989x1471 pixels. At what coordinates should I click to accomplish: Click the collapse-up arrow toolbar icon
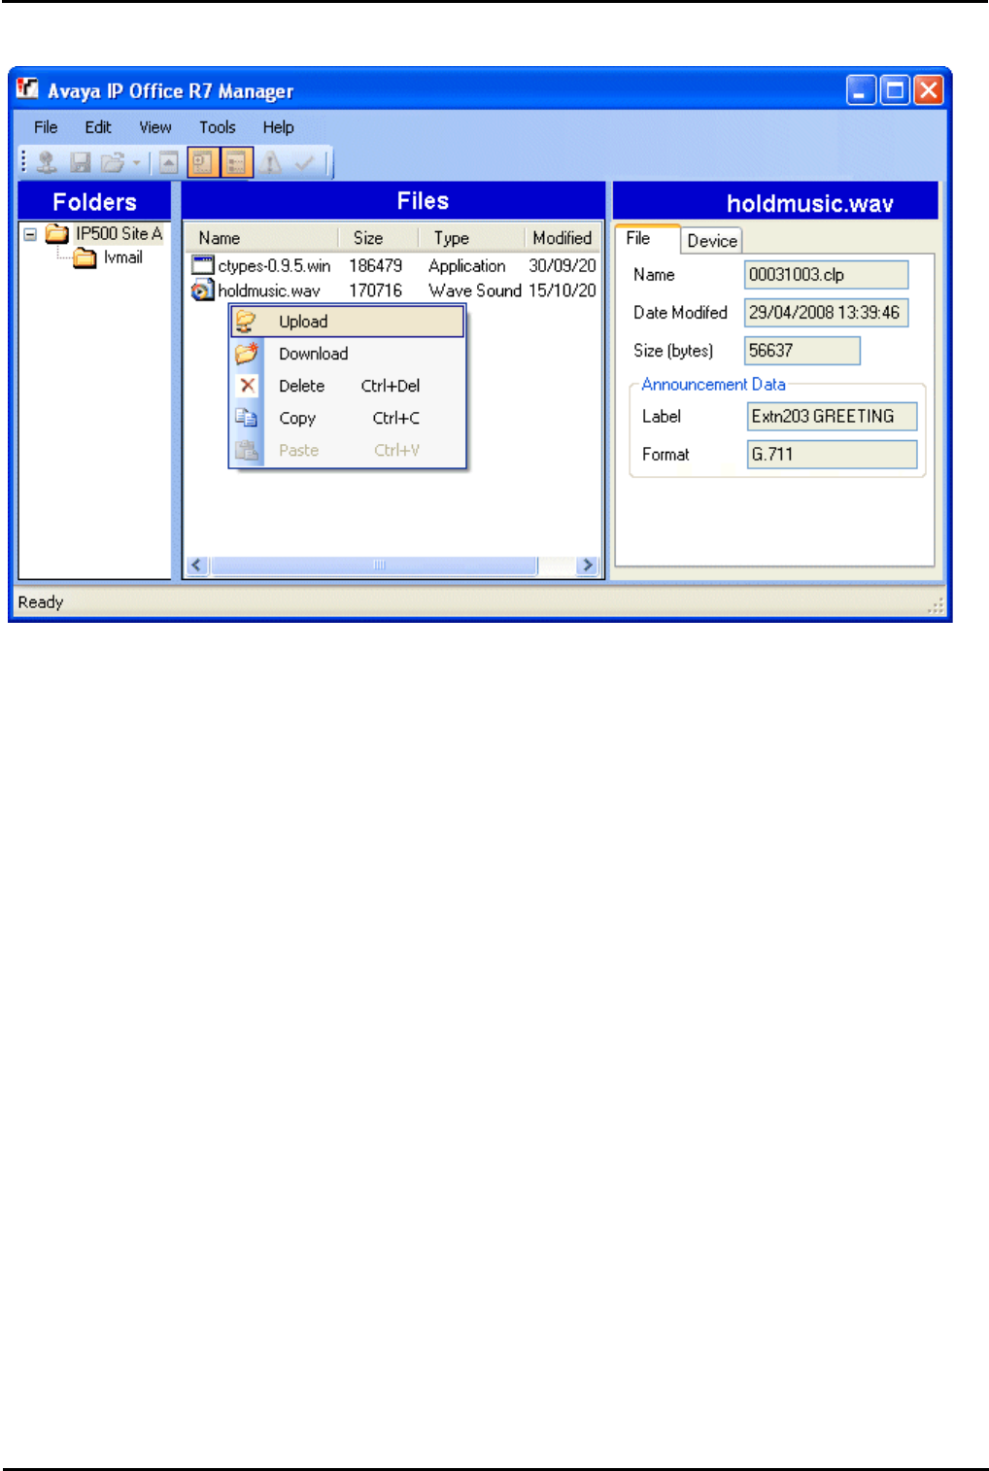169,162
